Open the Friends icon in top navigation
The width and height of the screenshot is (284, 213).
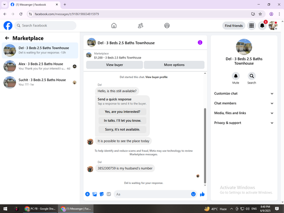[x=140, y=26]
